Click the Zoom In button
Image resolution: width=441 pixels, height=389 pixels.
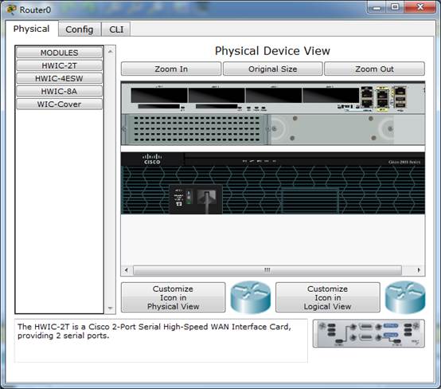[171, 69]
